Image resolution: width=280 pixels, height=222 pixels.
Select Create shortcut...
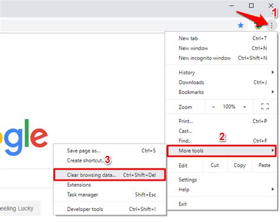point(110,161)
